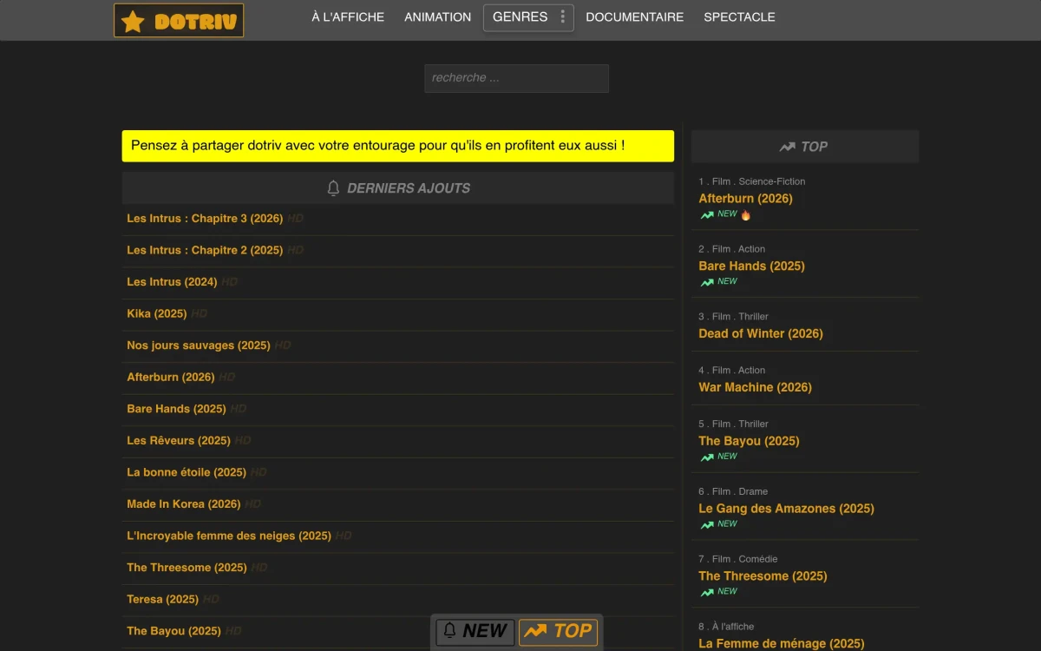Click HD badge beside Nos jours sauvages (2025)
Screen dimensions: 1041x651
tap(283, 345)
